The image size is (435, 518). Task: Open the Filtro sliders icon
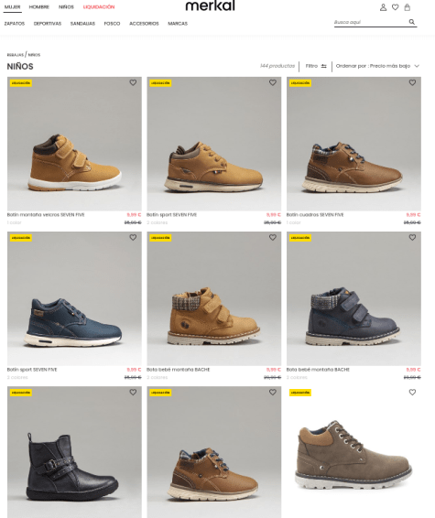[x=323, y=66]
